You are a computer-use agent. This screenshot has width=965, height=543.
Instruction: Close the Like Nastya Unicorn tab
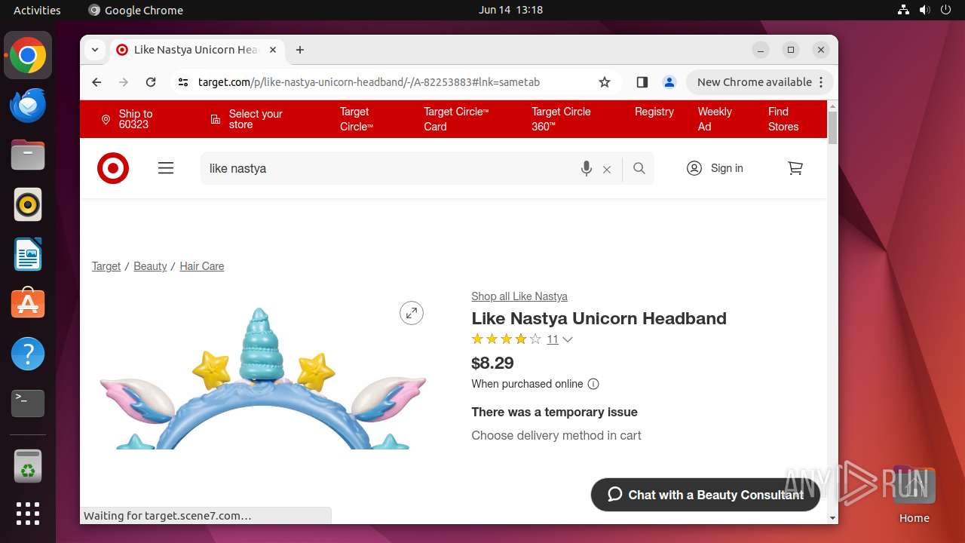tap(273, 50)
